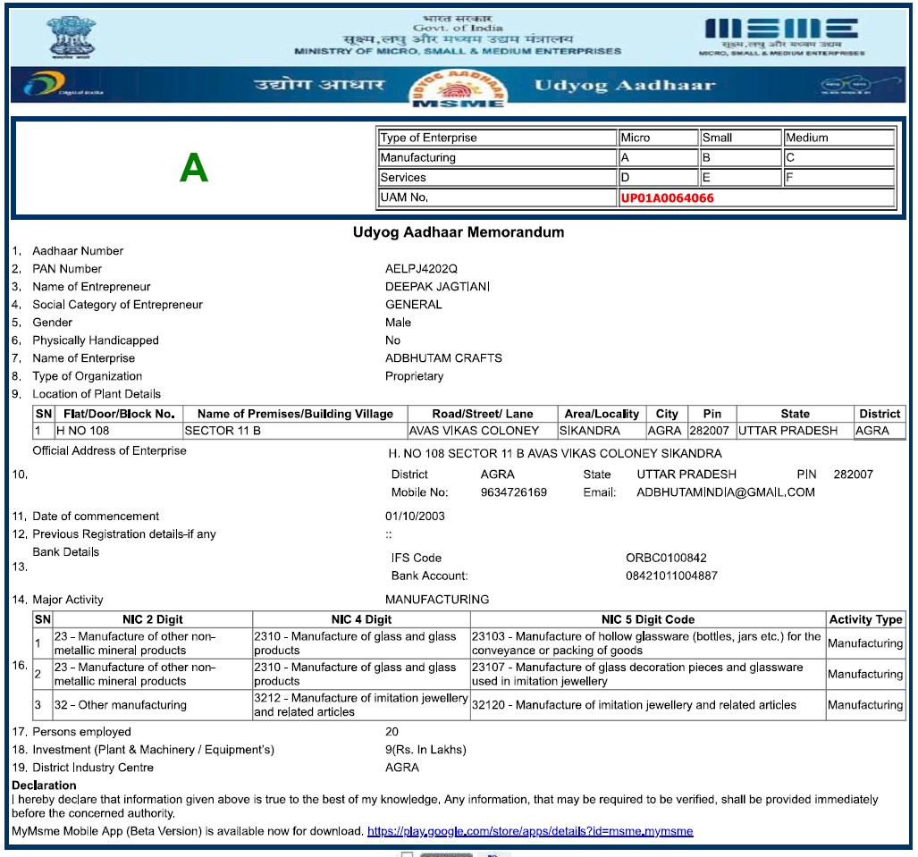Click the red UAM number UP01A0064066

[667, 197]
